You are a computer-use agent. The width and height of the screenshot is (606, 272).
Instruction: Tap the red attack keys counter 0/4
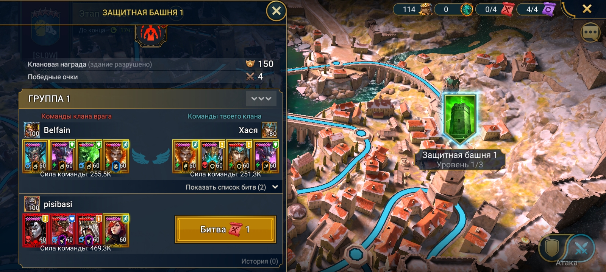tap(495, 9)
